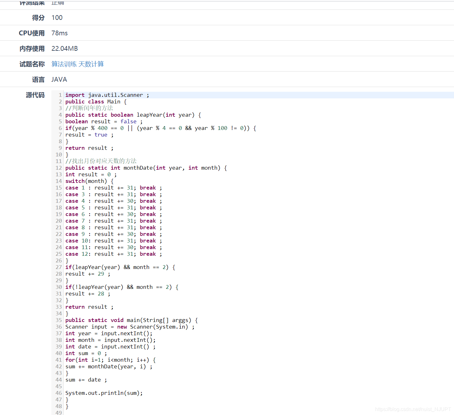Viewport: 454px width, 415px height.
Task: Click the import java.util.Scanner code line
Action: [x=107, y=95]
